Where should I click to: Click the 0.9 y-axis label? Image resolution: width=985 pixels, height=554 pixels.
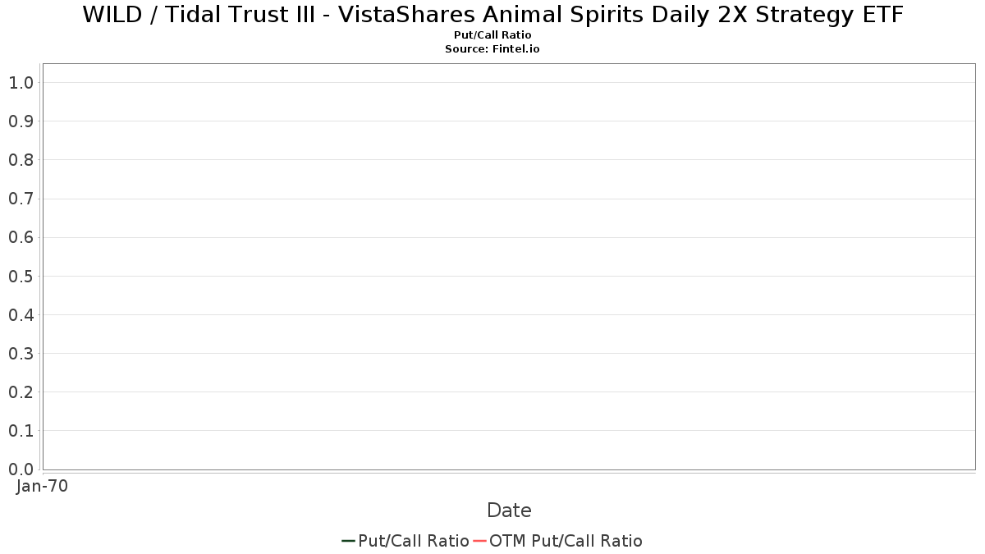point(21,121)
